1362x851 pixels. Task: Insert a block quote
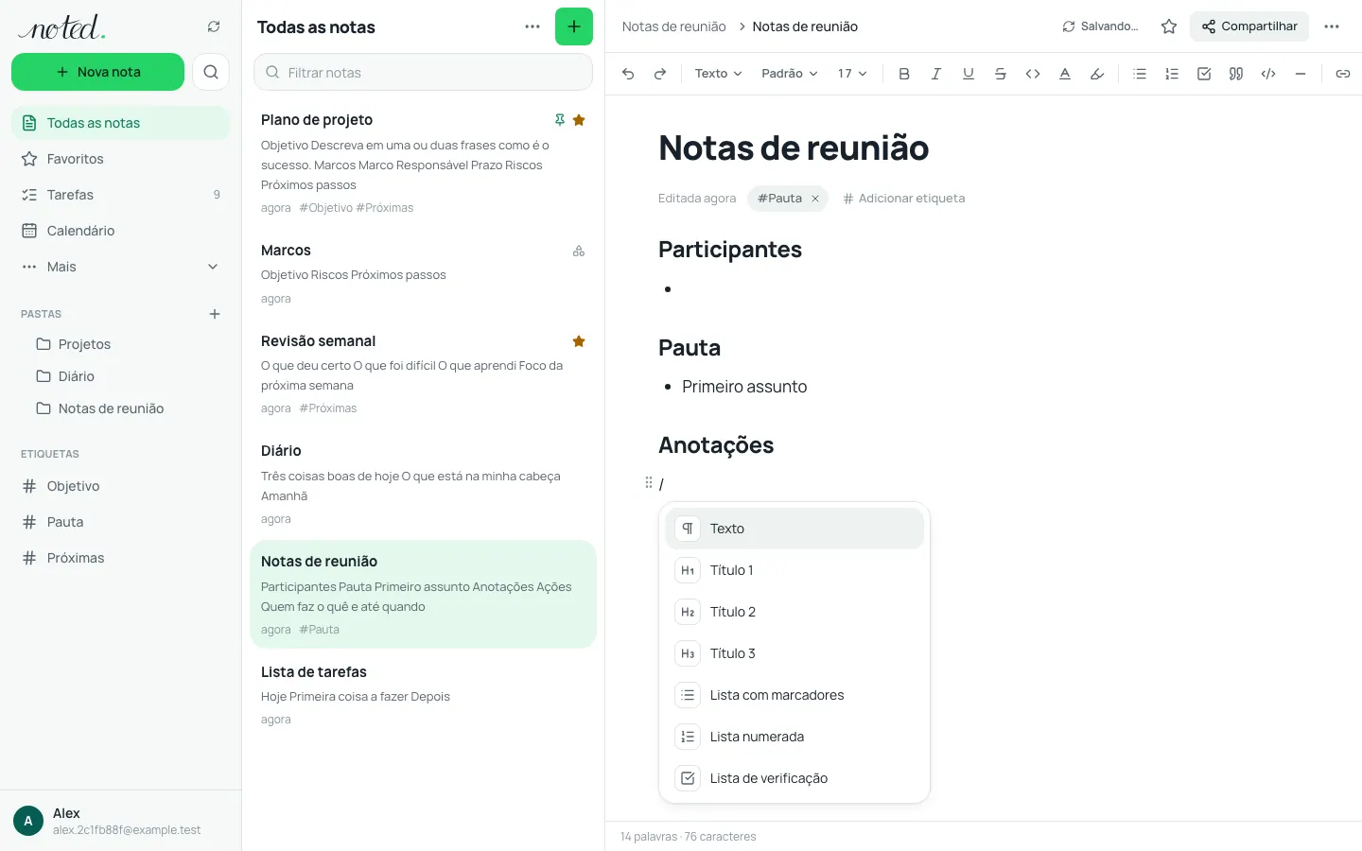tap(1236, 74)
